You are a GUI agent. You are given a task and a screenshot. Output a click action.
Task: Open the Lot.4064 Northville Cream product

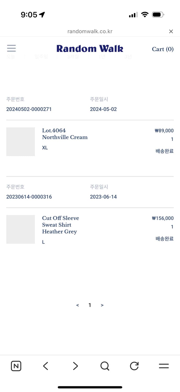coord(65,134)
